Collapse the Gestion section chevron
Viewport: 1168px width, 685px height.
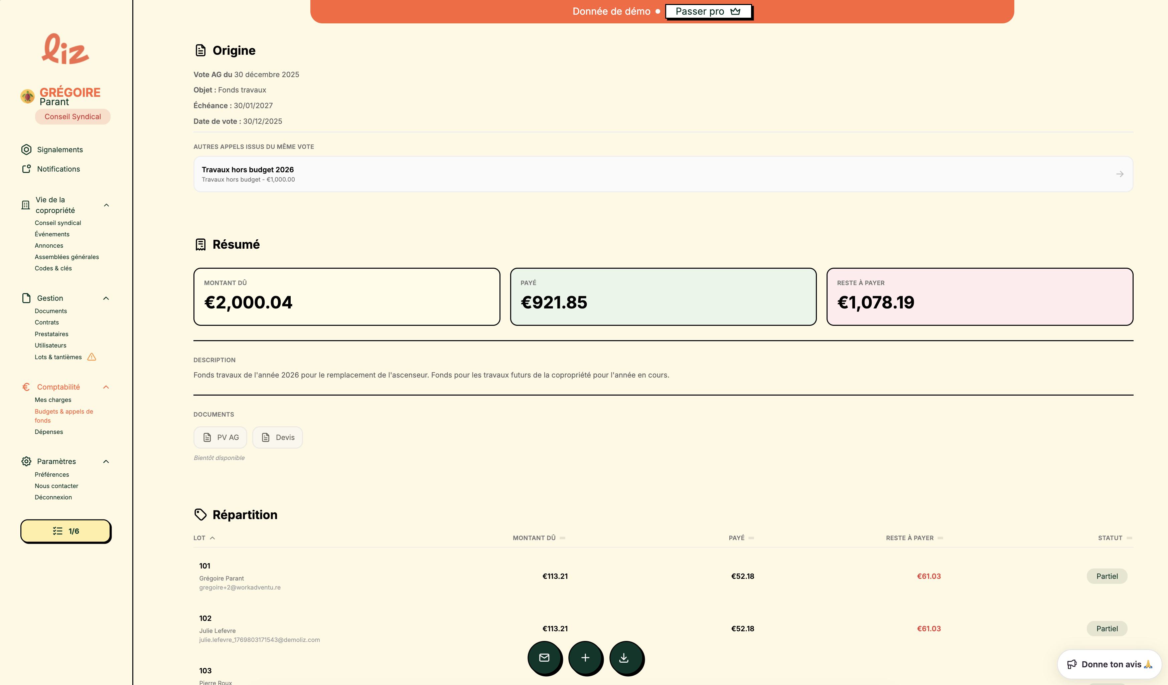coord(106,298)
